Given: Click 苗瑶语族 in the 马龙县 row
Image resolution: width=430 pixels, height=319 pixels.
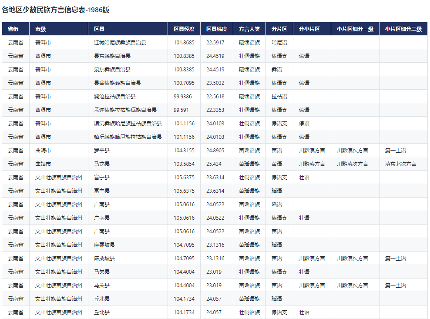Looking at the screenshot, I should pos(249,164).
